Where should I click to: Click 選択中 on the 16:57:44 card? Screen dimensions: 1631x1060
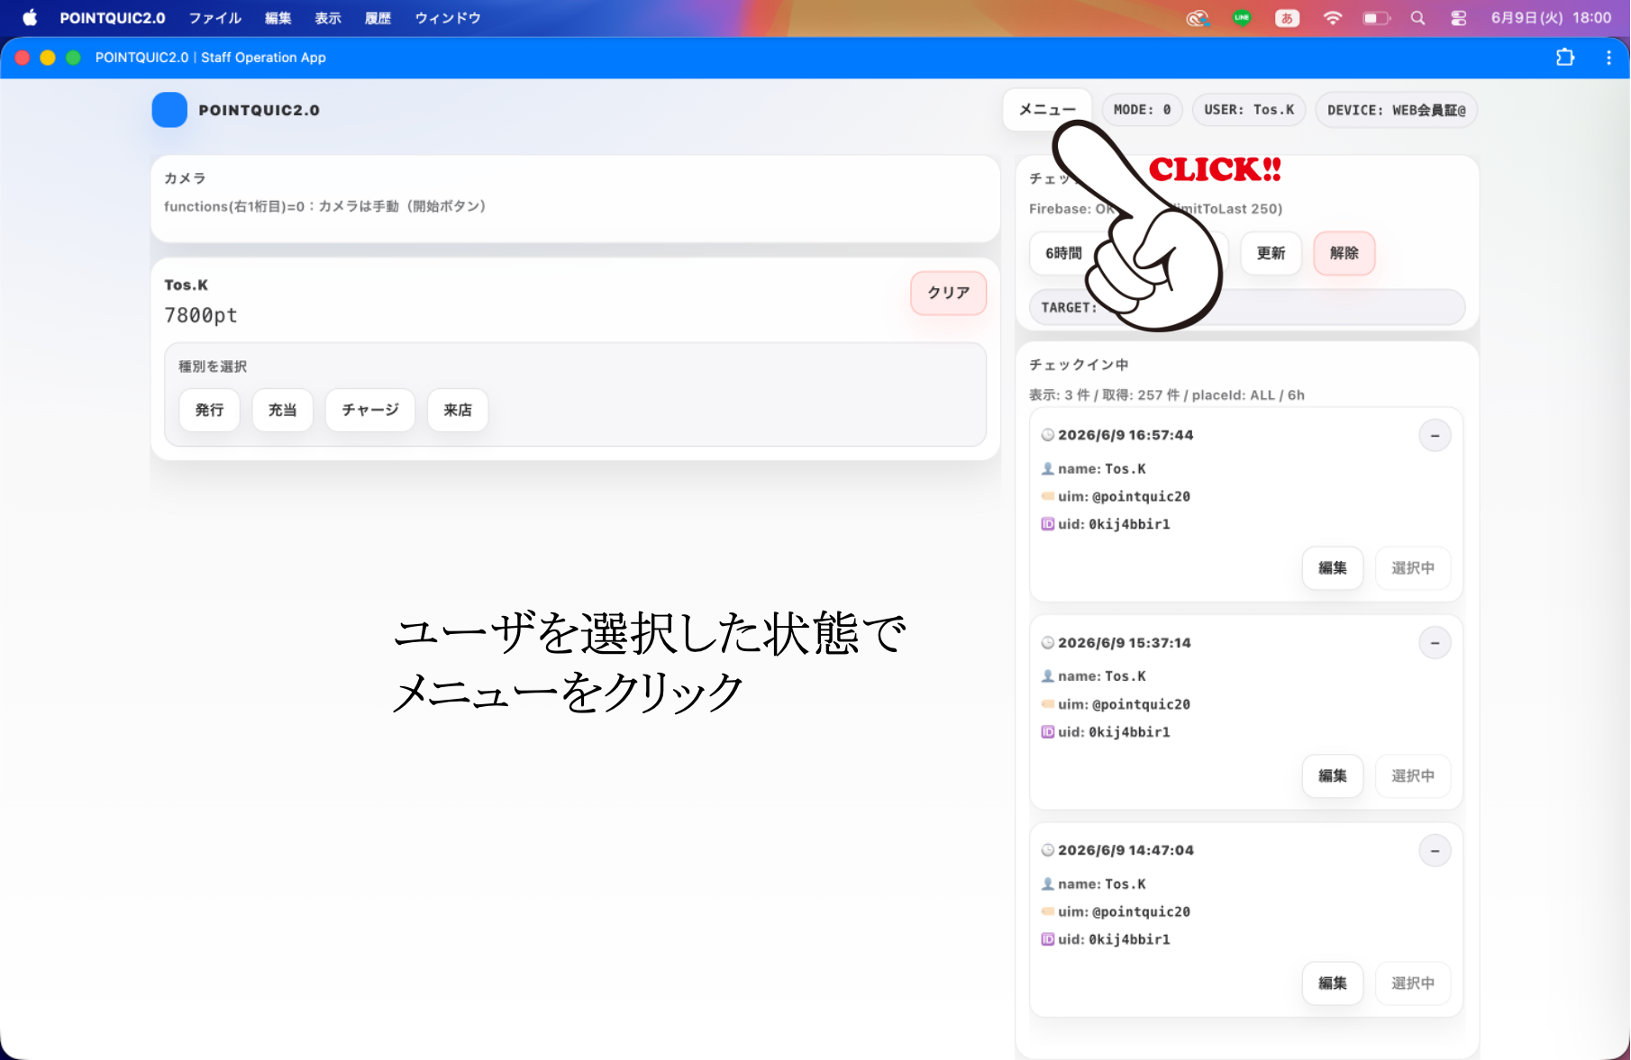pos(1413,568)
